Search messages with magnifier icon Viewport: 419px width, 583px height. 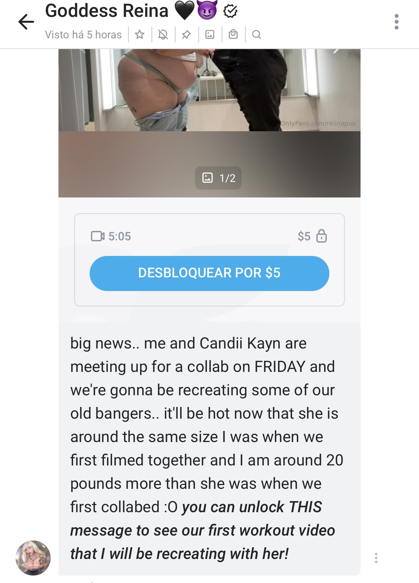[257, 34]
